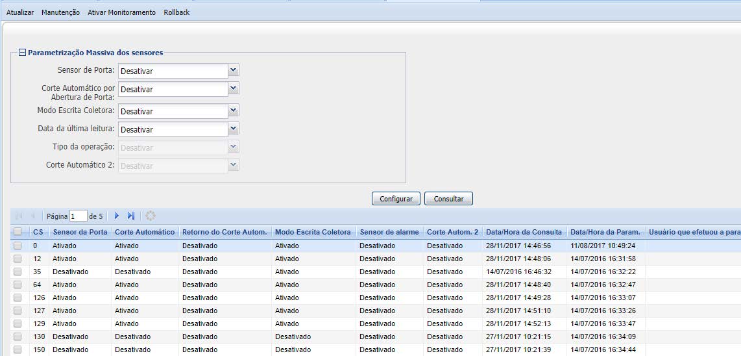741x356 pixels.
Task: Select checkbox for CS 64 row
Action: coord(18,285)
